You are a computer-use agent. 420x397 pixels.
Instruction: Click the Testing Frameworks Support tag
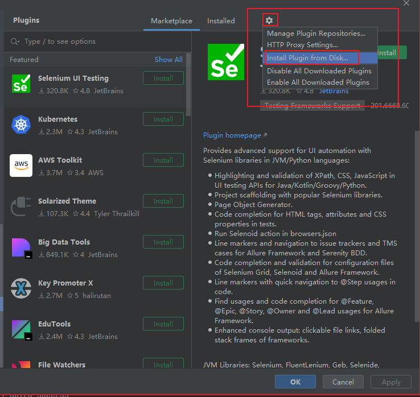[312, 105]
